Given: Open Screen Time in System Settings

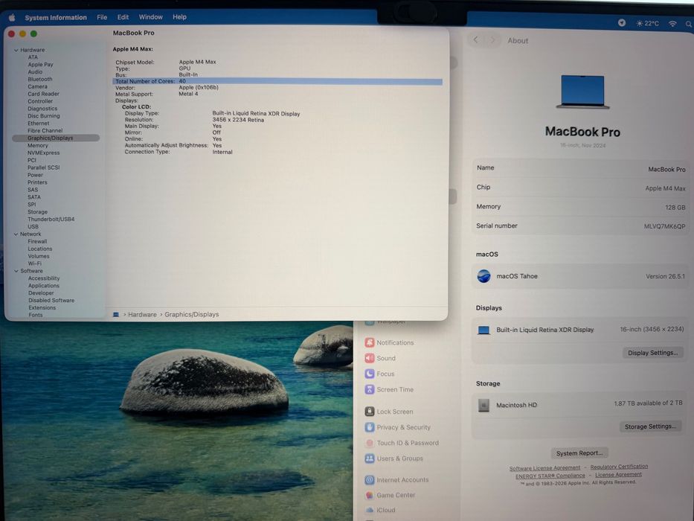Looking at the screenshot, I should click(x=389, y=389).
